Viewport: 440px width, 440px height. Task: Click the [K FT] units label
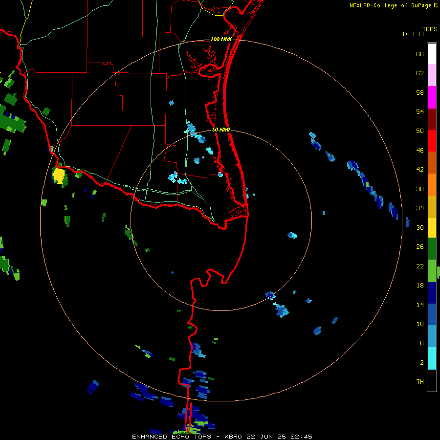[413, 34]
